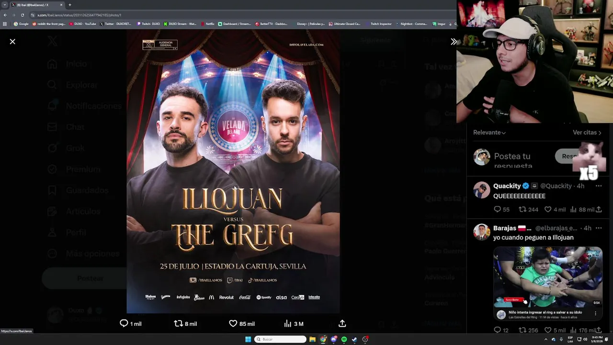Open File Explorer from the taskbar
The width and height of the screenshot is (613, 345).
click(x=312, y=339)
